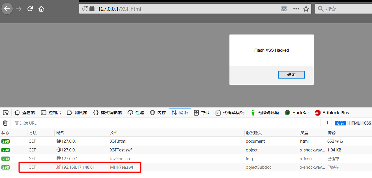Open page actions three-dot menu
372x178 pixels.
[x=296, y=9]
